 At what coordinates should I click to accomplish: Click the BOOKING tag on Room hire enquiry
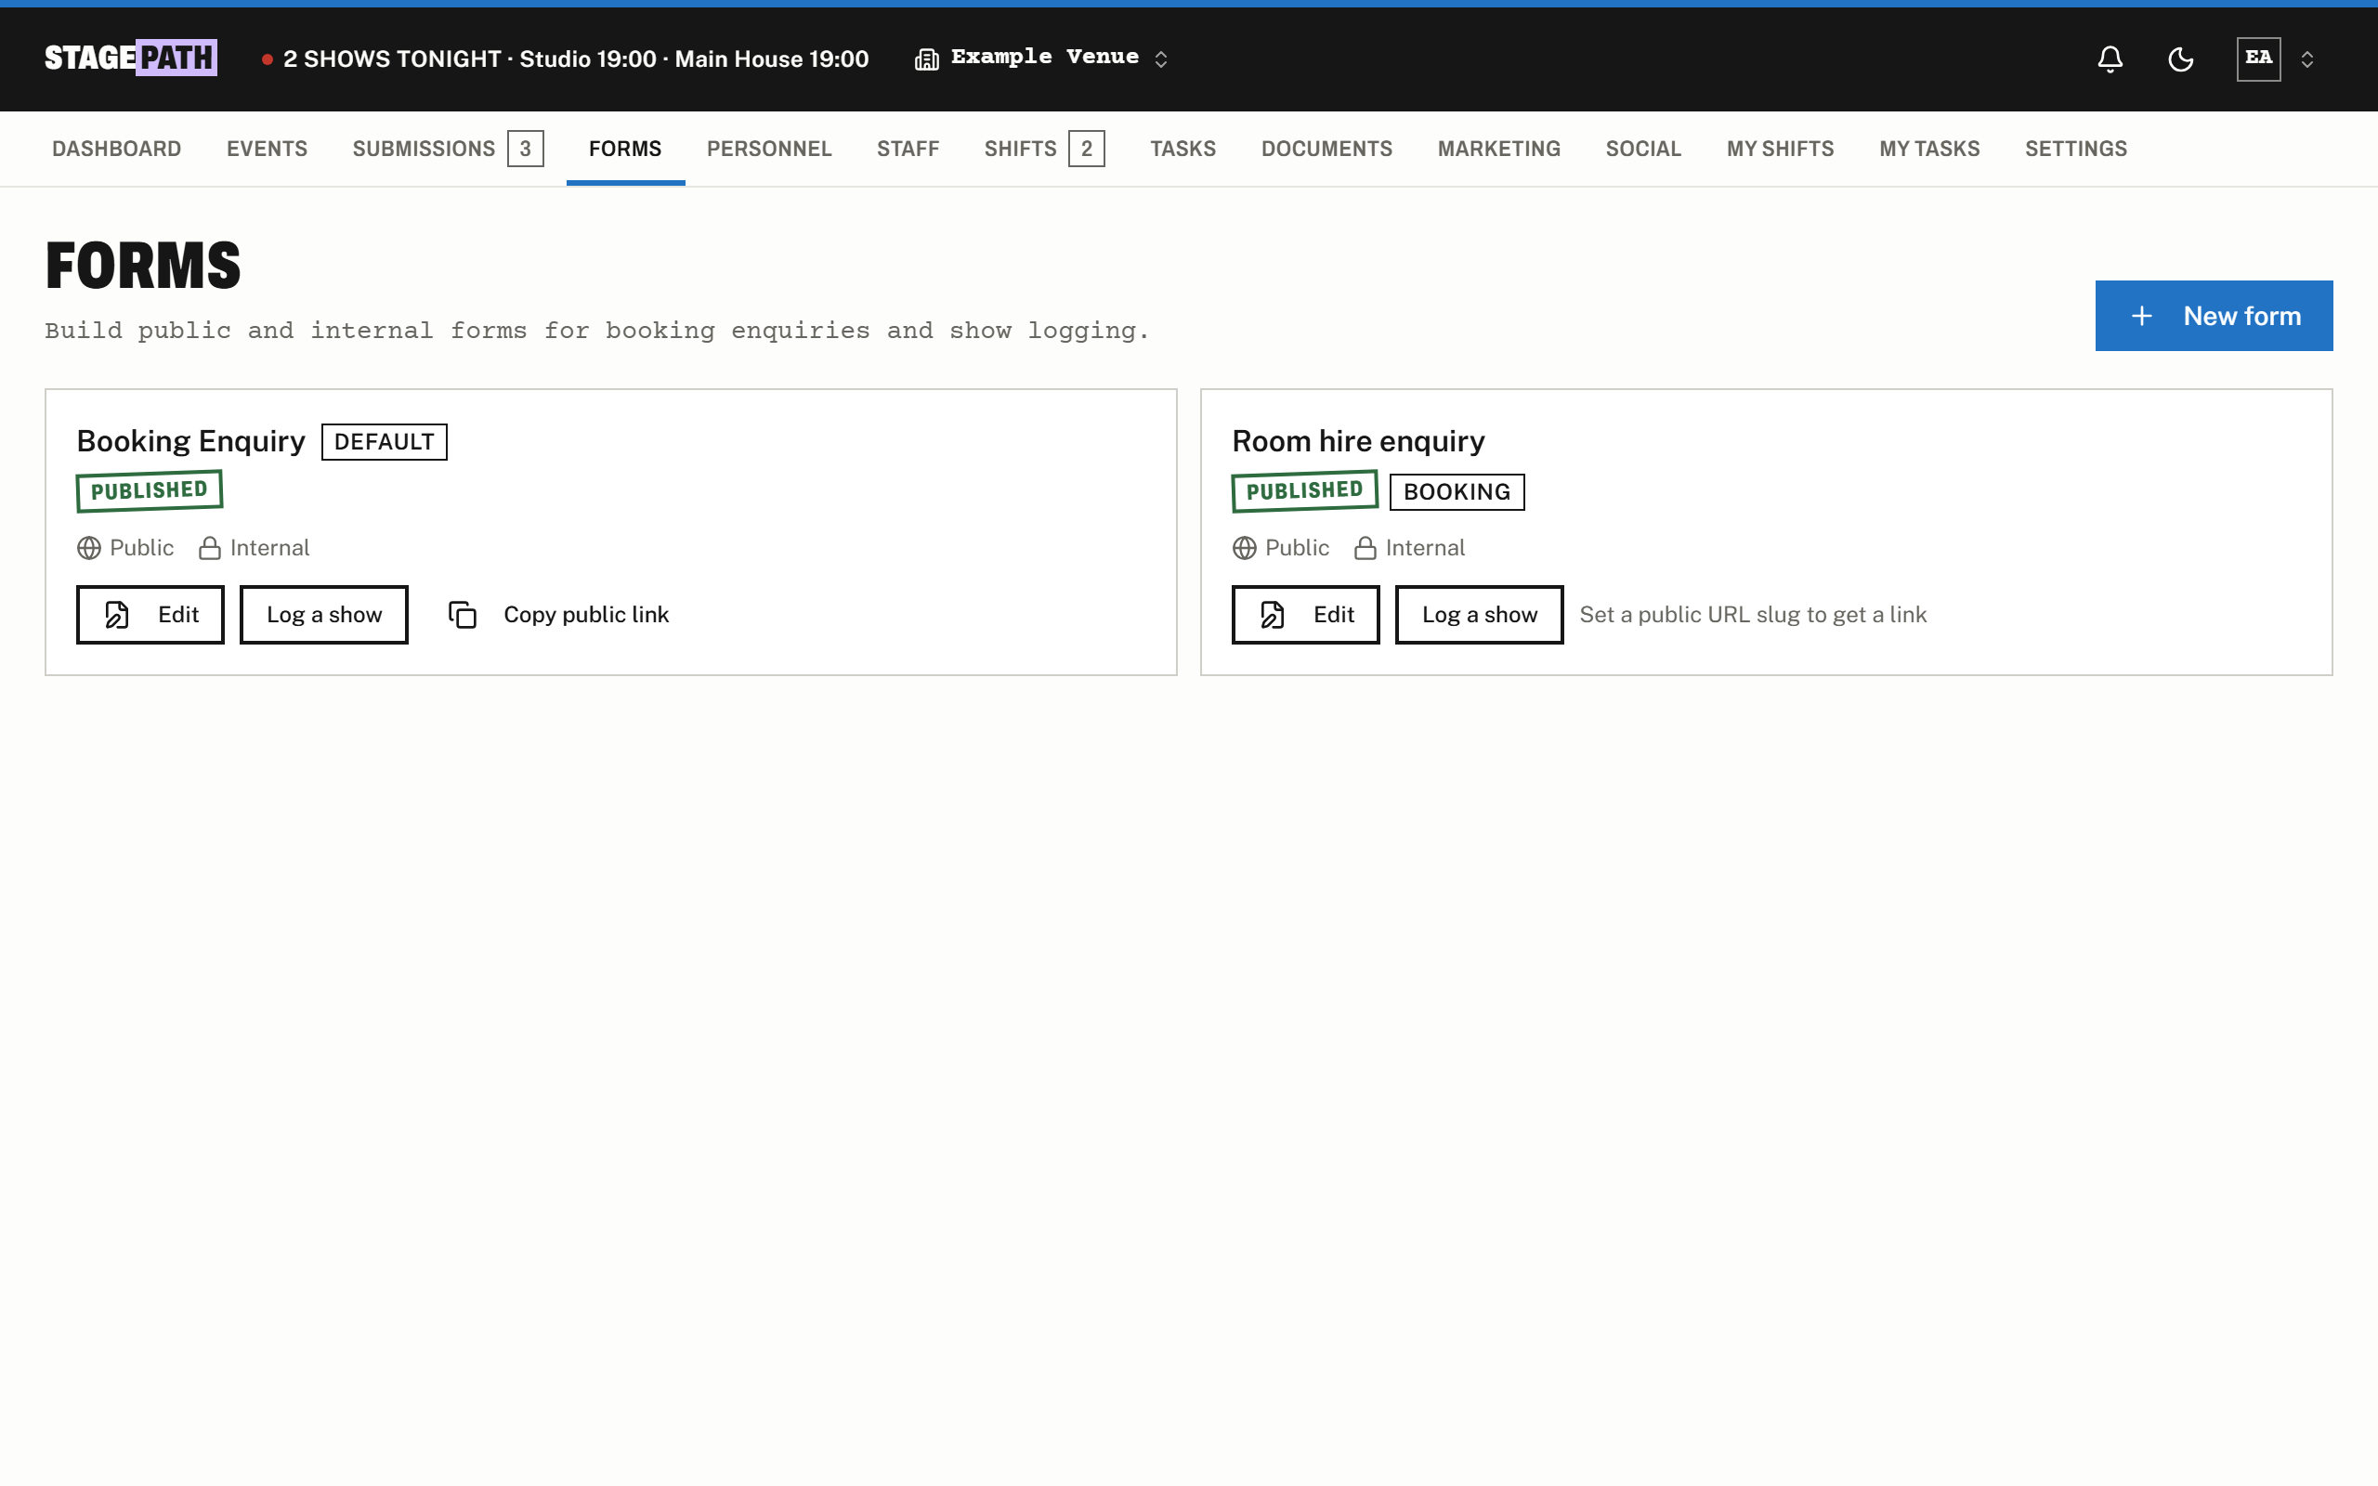click(1457, 492)
